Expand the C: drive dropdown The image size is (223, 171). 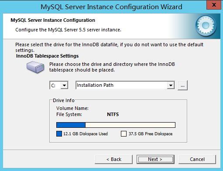(64, 85)
